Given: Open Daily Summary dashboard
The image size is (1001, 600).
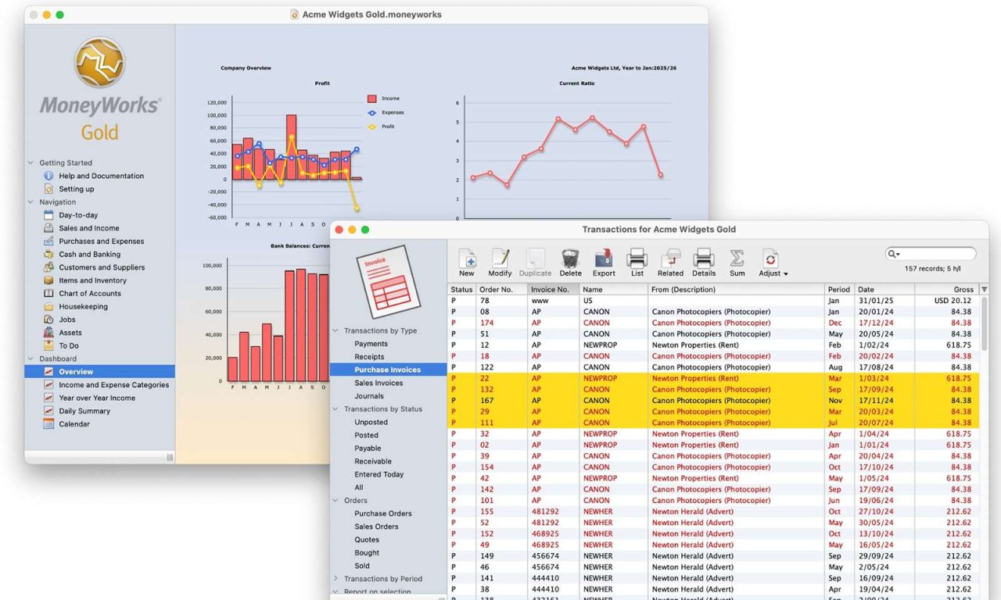Looking at the screenshot, I should (84, 411).
